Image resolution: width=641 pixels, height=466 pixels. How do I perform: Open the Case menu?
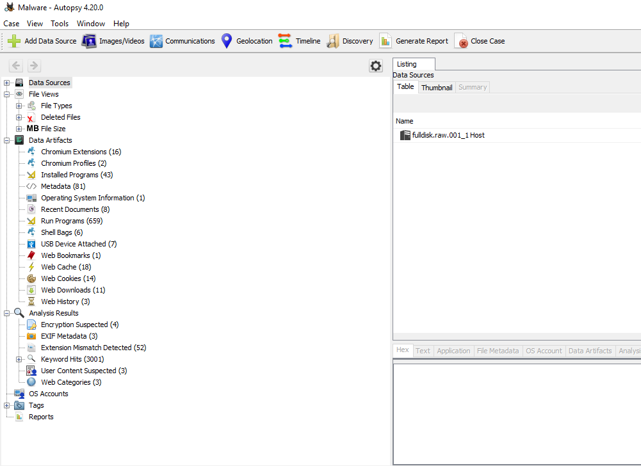click(12, 24)
